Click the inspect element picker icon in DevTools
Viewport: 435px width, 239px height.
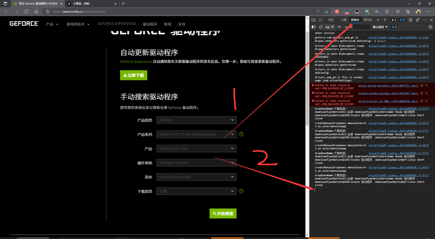pyautogui.click(x=313, y=20)
